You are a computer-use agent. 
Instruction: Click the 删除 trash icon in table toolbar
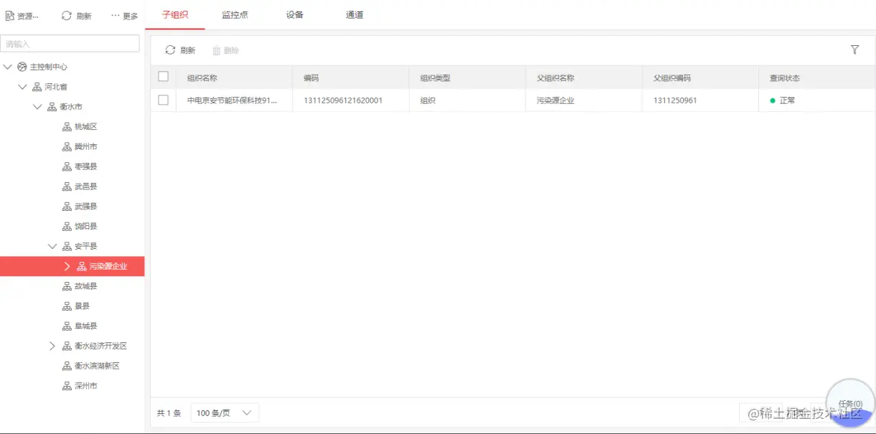pos(216,50)
